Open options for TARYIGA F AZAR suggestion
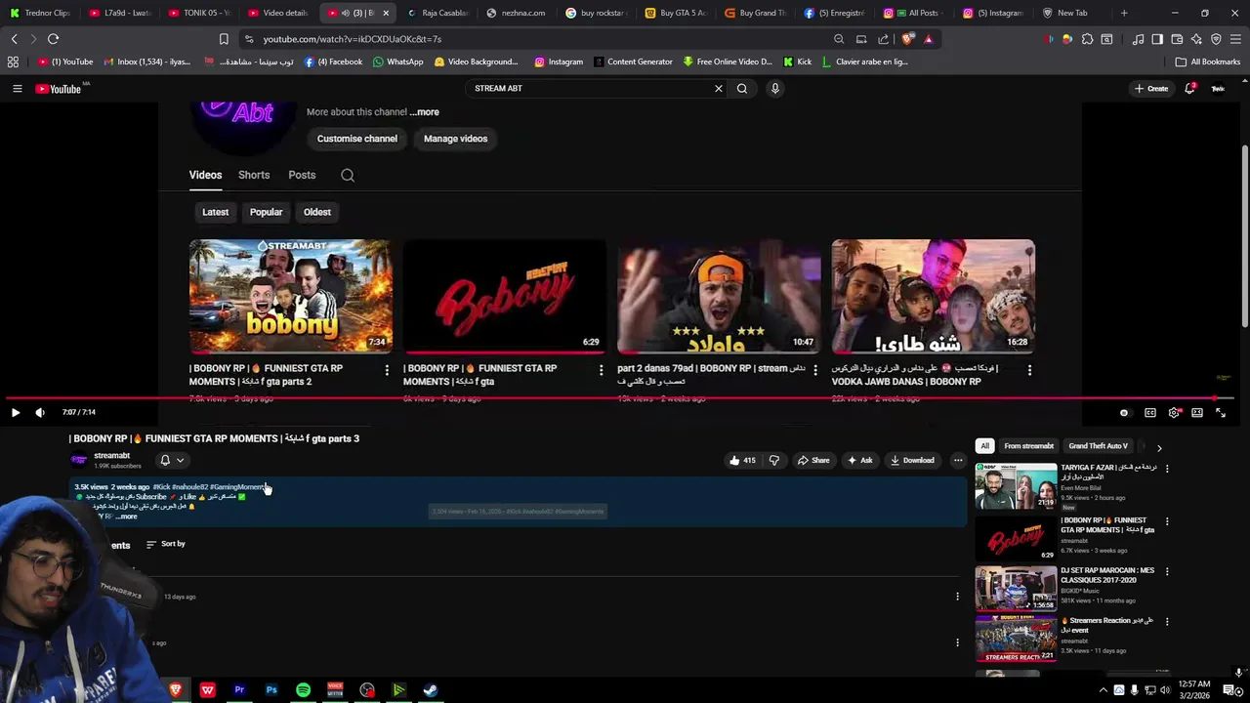The width and height of the screenshot is (1250, 703). click(1167, 469)
